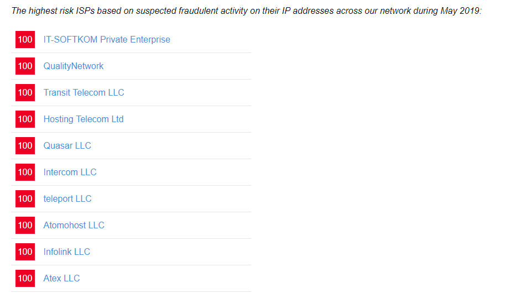Click the 100 badge next to Quasar LLC
Viewport: 510px width, 293px height.
point(25,146)
